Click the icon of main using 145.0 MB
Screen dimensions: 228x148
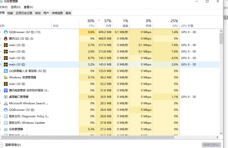tap(6, 64)
